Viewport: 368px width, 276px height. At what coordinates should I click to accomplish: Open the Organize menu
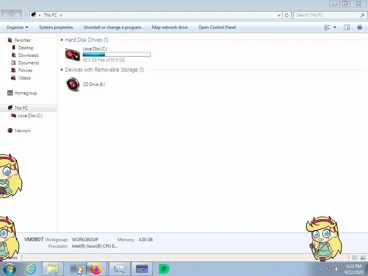17,27
